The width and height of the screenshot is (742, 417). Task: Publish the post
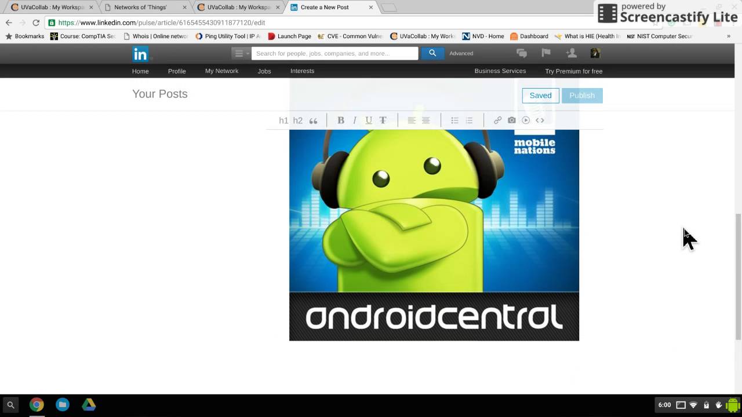pyautogui.click(x=582, y=96)
